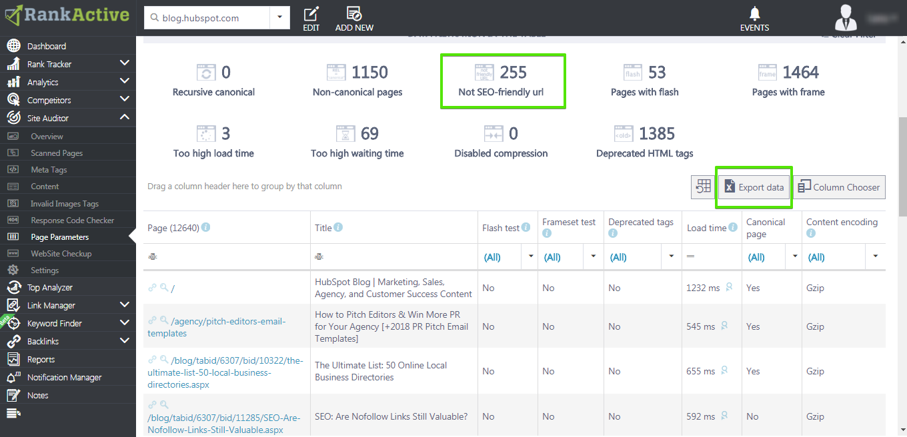Open the Content encoding filter dropdown
This screenshot has height=437, width=907.
point(875,256)
